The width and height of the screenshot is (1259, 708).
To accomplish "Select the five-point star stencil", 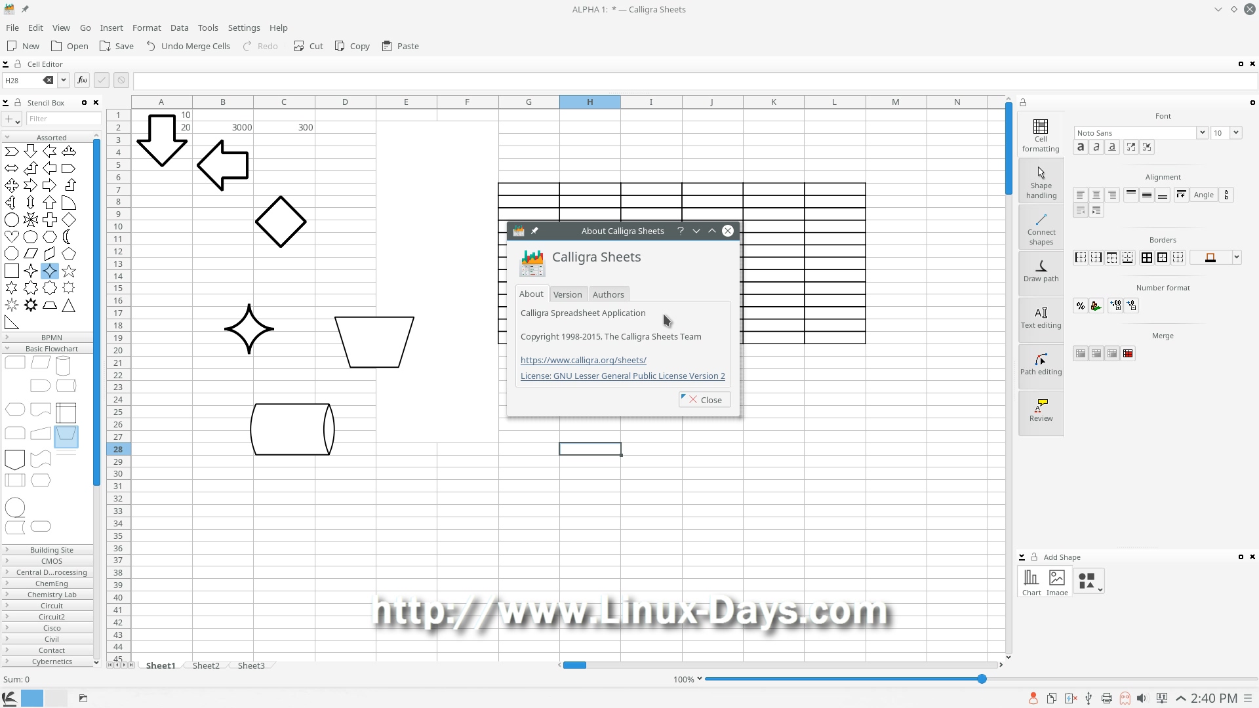I will (x=68, y=271).
